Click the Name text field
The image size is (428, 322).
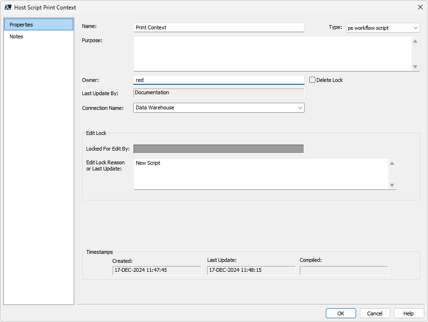click(218, 27)
